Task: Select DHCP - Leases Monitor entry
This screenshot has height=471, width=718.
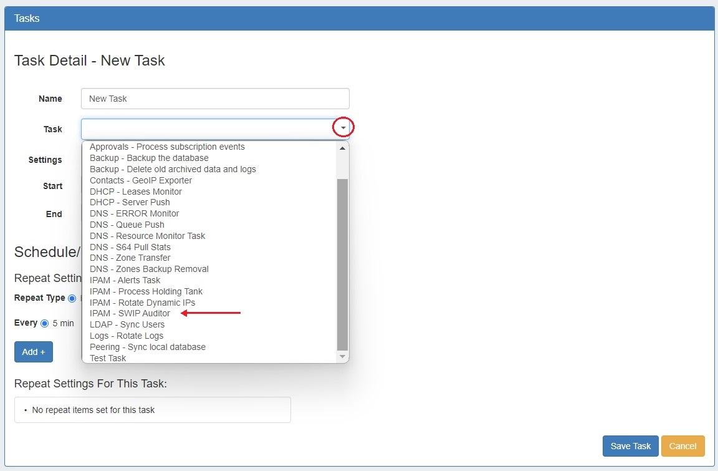Action: click(135, 192)
